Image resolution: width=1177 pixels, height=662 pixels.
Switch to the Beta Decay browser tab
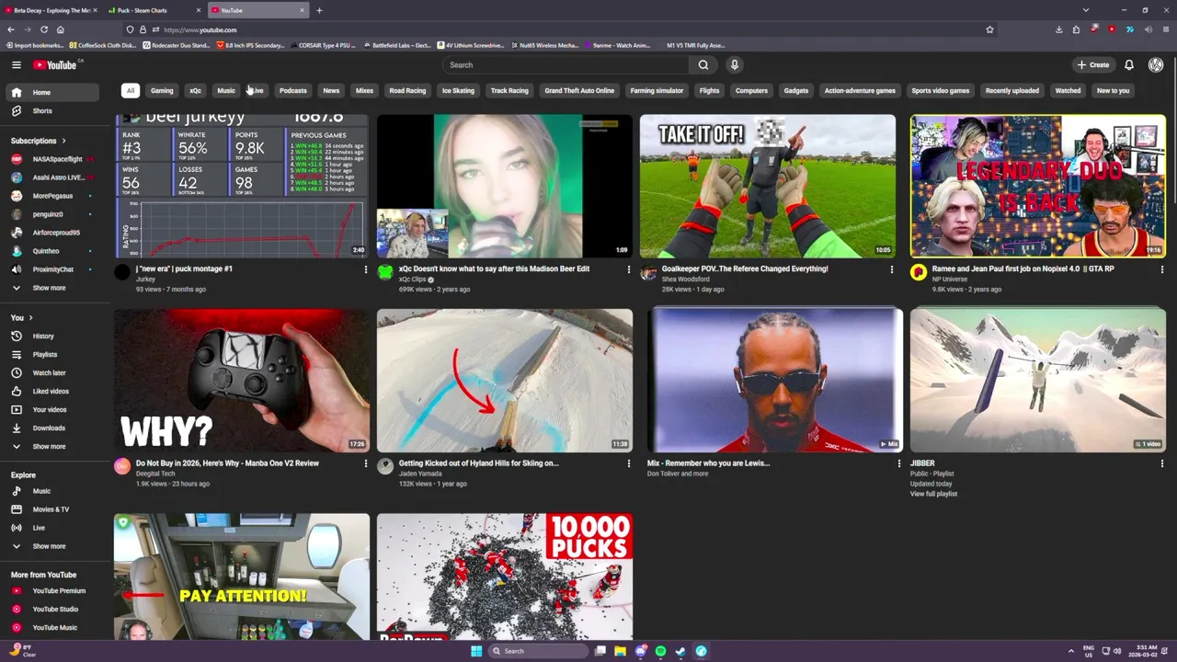(51, 10)
